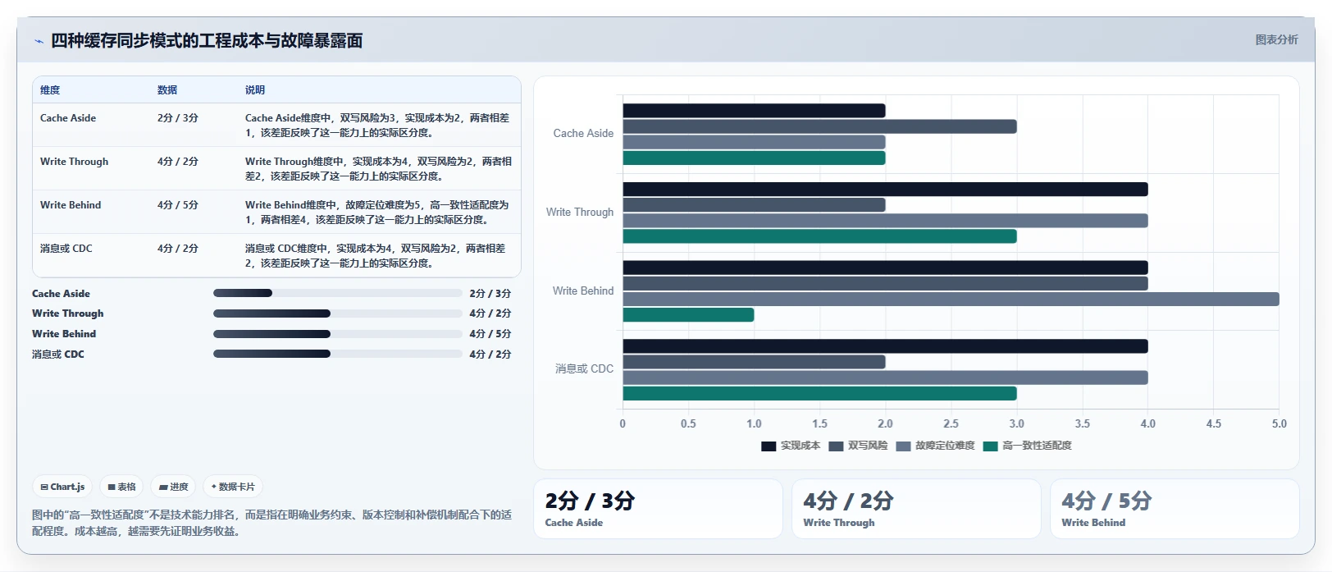Toggle the 双写风险 legend swatch
The height and width of the screenshot is (572, 1332).
coord(836,446)
